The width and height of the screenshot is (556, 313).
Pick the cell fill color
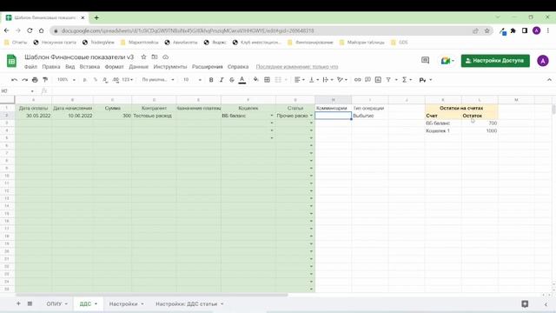(x=255, y=80)
